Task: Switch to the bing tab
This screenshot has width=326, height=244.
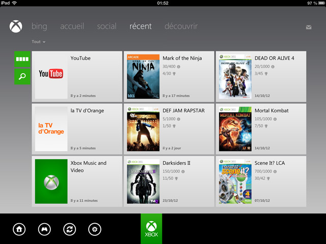Action: (39, 26)
